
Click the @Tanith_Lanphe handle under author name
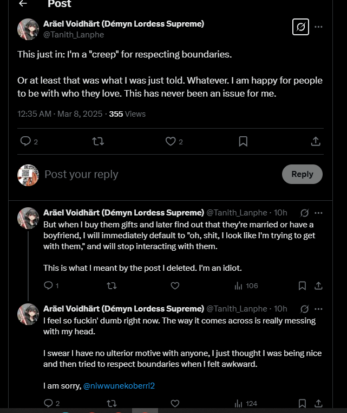pos(74,35)
